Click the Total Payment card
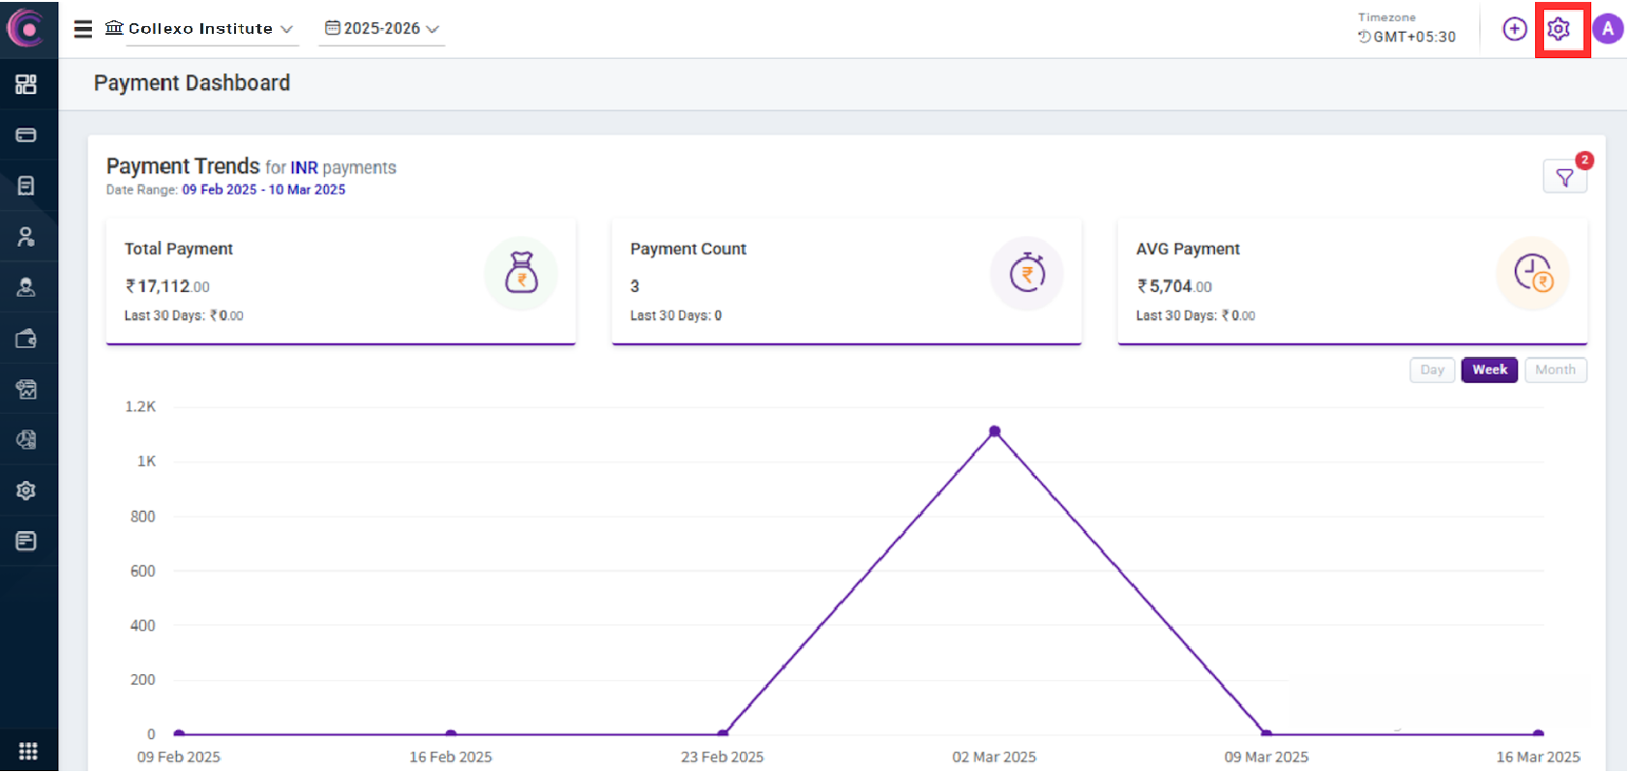Viewport: 1629px width, 772px height. [x=341, y=281]
